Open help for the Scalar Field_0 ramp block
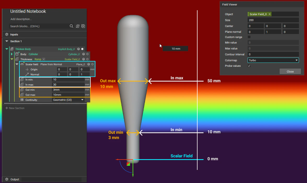 tap(84, 59)
